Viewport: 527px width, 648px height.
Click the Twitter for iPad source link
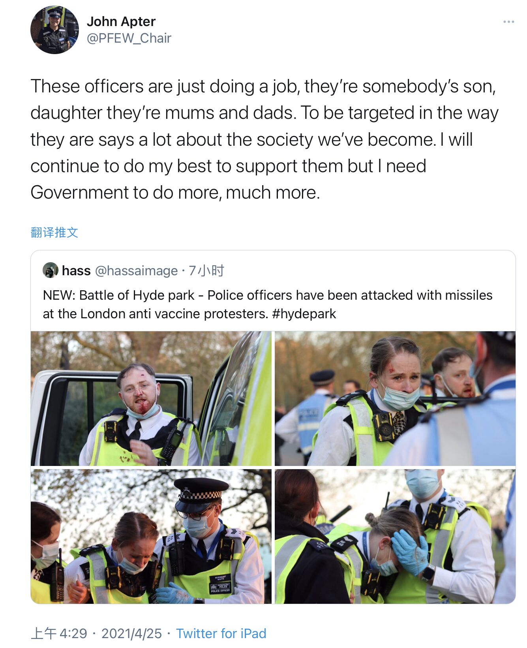[x=221, y=633]
